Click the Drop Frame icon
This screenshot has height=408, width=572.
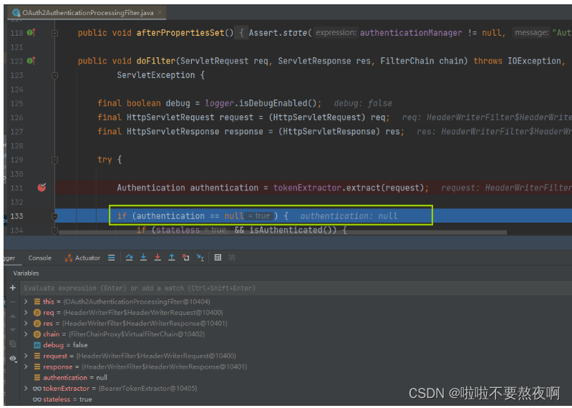pyautogui.click(x=186, y=258)
